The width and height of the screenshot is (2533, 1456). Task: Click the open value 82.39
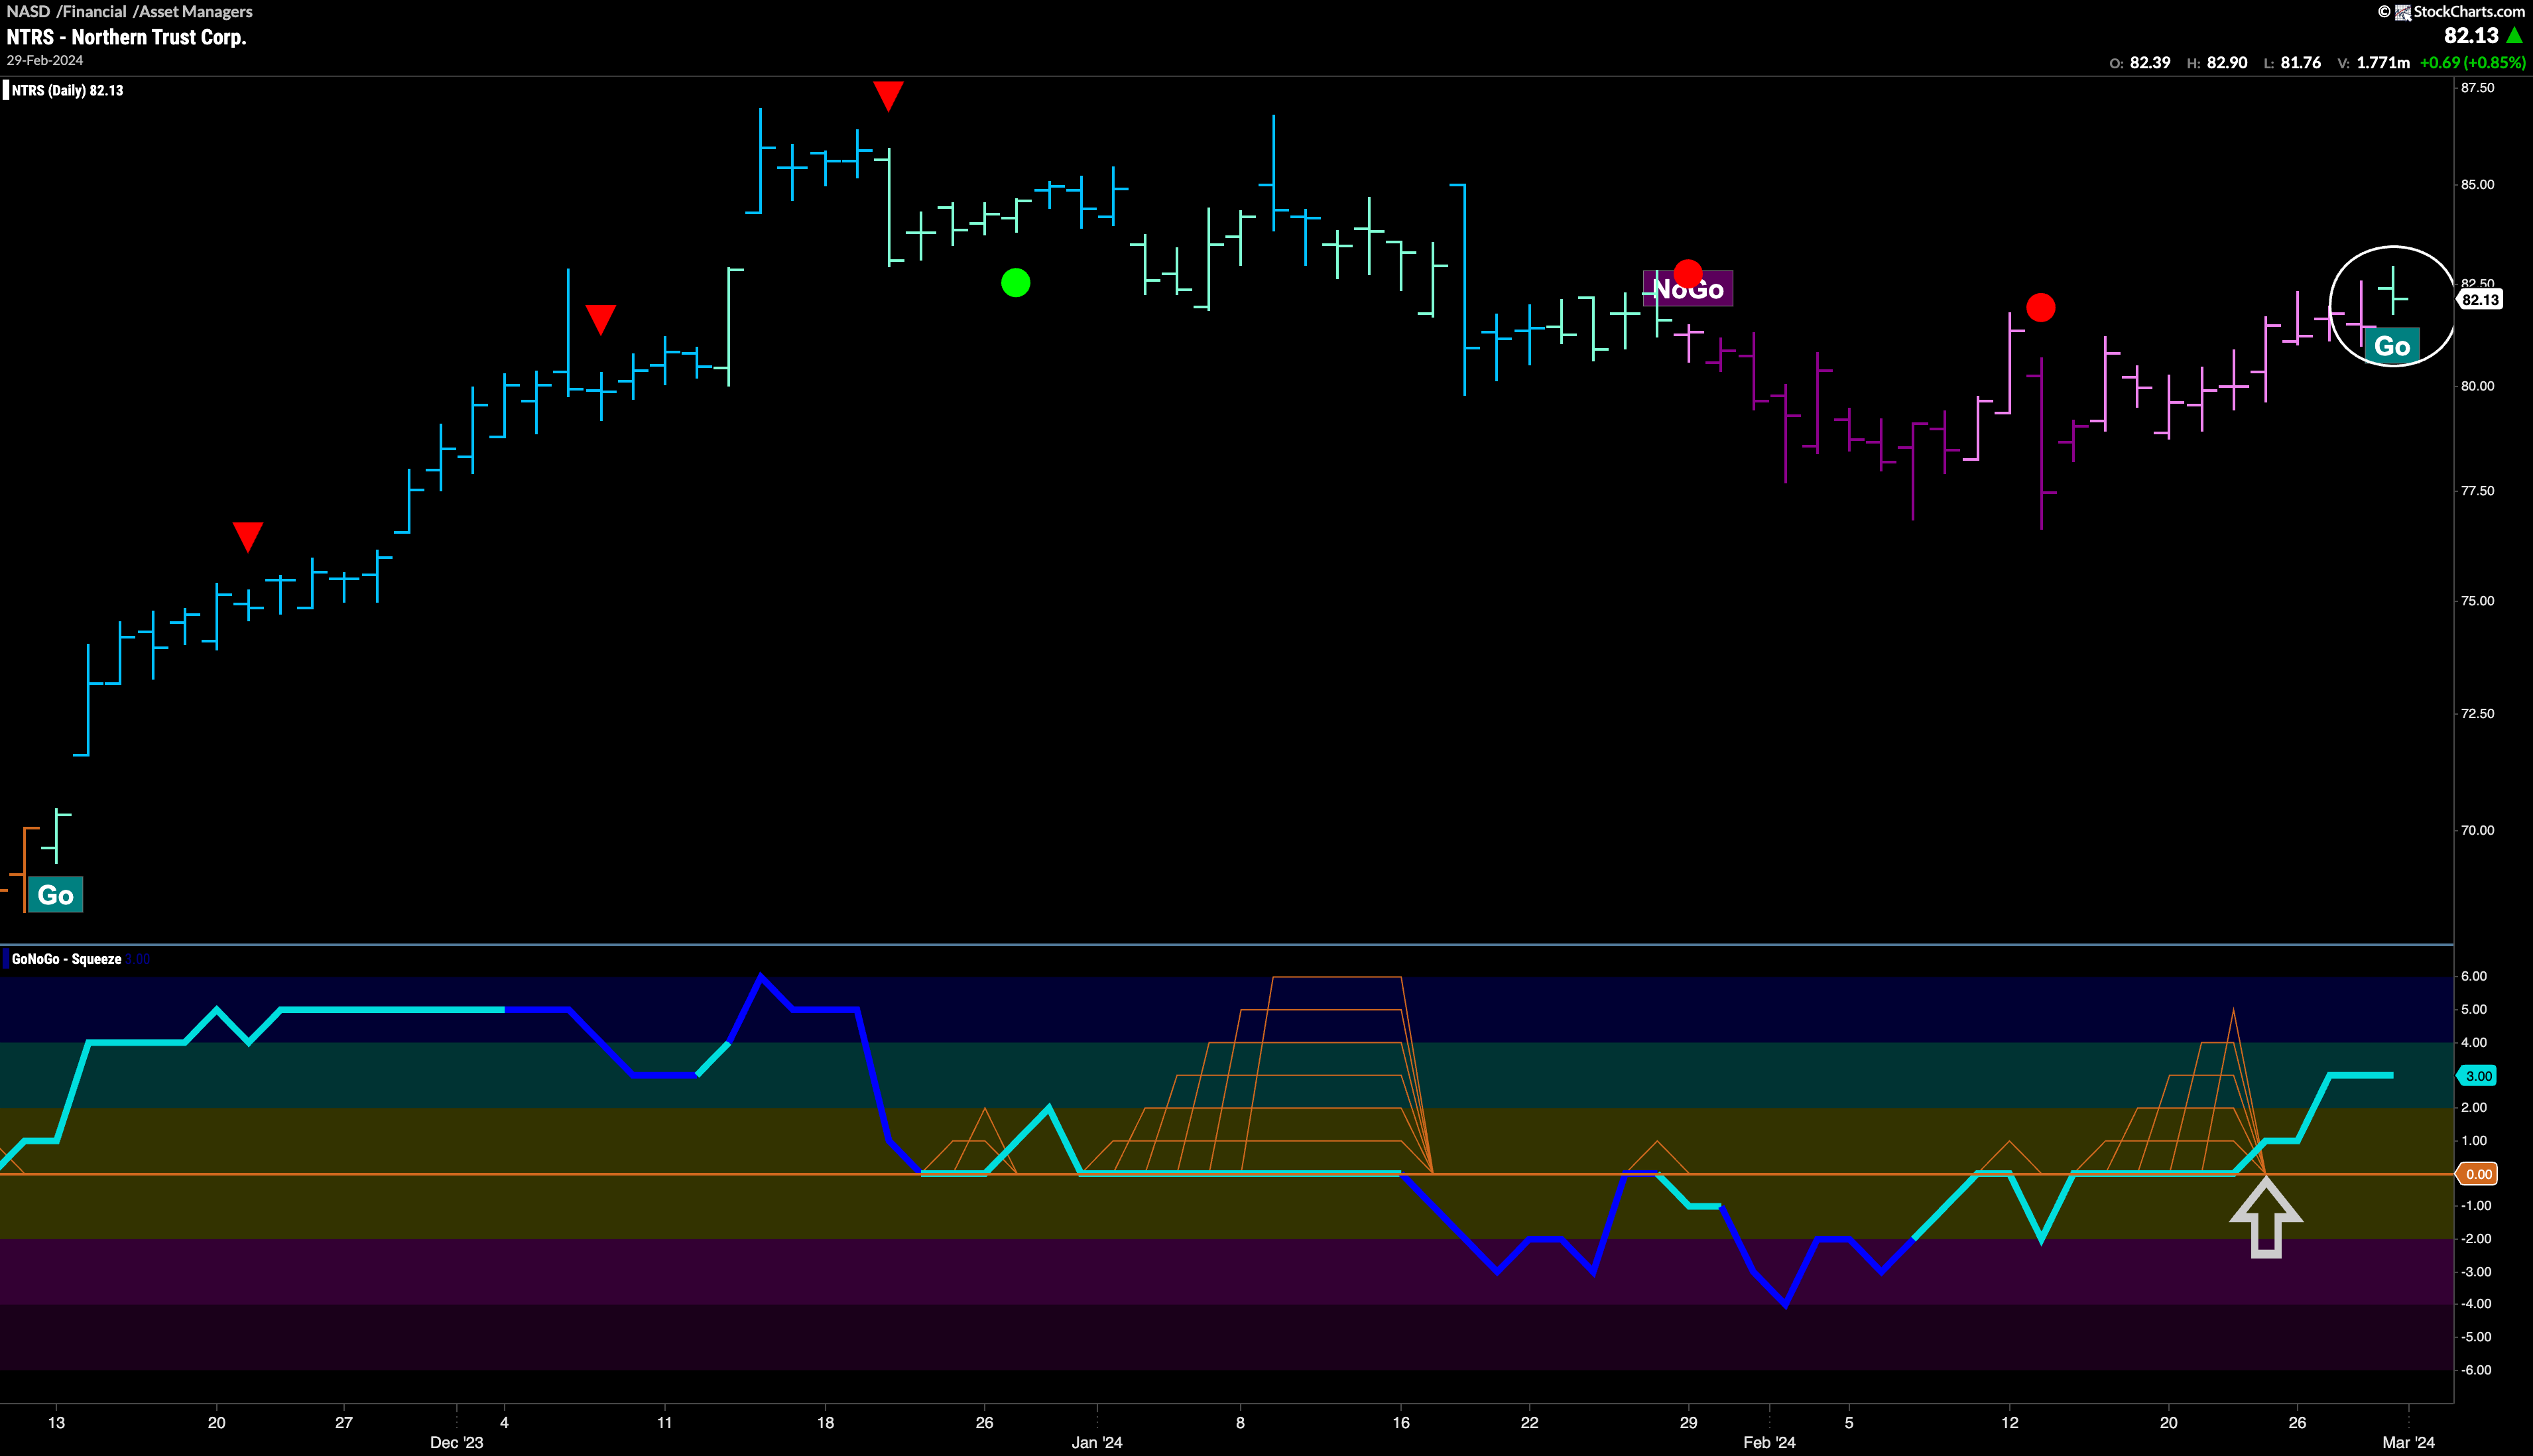coord(2150,62)
